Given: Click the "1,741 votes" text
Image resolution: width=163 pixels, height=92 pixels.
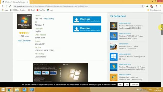Looking at the screenshot, I should point(24,36).
